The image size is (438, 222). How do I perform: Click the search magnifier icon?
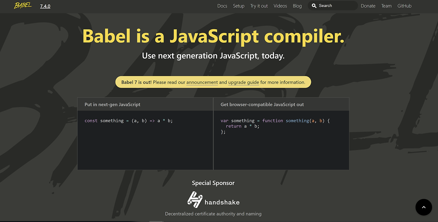(314, 6)
